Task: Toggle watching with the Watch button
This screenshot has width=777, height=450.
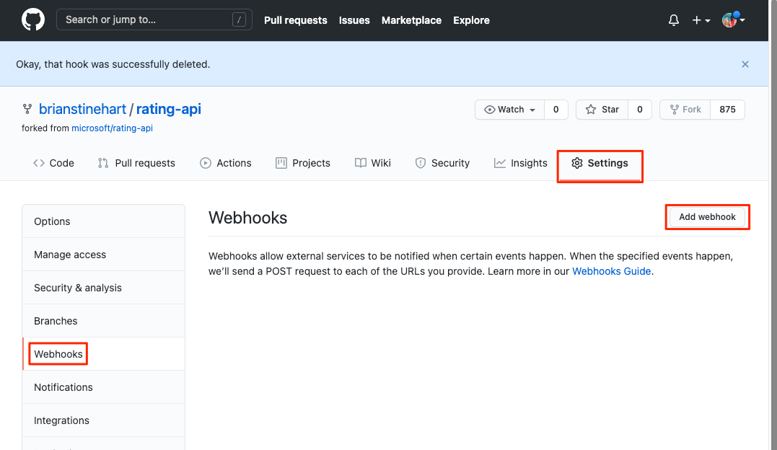Action: pos(509,109)
